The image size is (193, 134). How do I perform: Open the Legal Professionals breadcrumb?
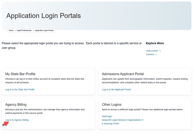click(24, 30)
